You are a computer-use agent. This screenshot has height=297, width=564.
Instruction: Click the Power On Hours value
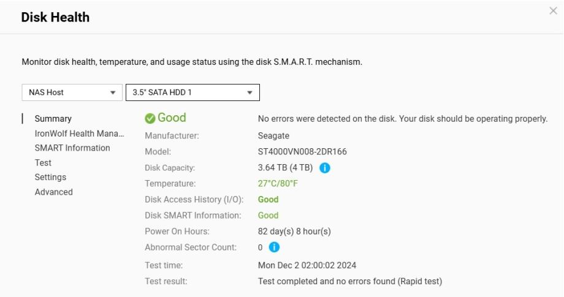294,231
